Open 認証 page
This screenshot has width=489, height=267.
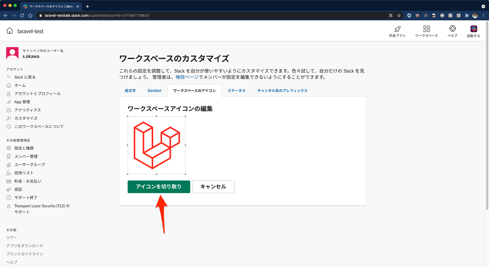(x=18, y=189)
